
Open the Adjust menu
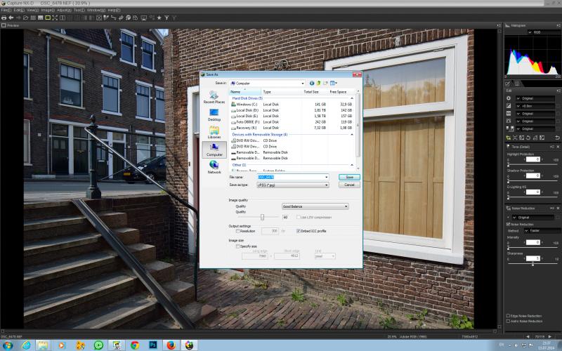click(x=64, y=10)
